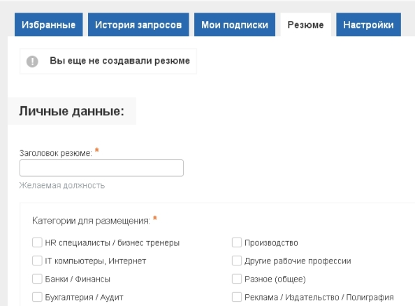
Task: Click the Личные данные section heading
Action: click(x=71, y=111)
